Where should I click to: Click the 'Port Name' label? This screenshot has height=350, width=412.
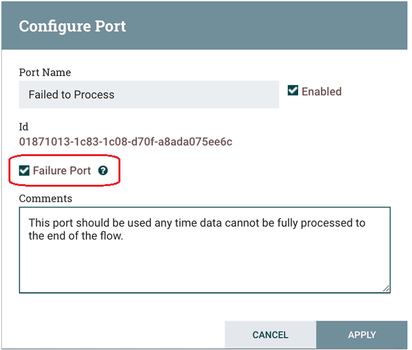pyautogui.click(x=45, y=72)
